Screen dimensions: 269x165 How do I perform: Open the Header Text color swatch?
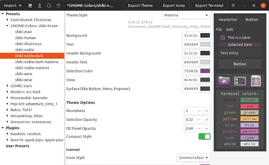(205, 62)
